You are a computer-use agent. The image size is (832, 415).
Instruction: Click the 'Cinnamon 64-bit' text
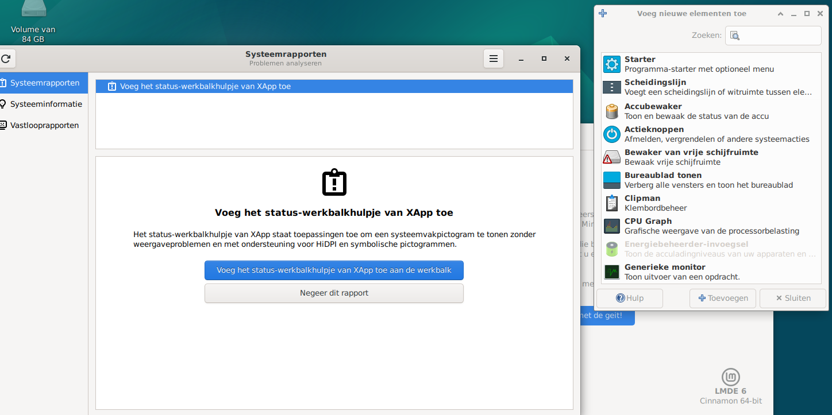pyautogui.click(x=731, y=401)
